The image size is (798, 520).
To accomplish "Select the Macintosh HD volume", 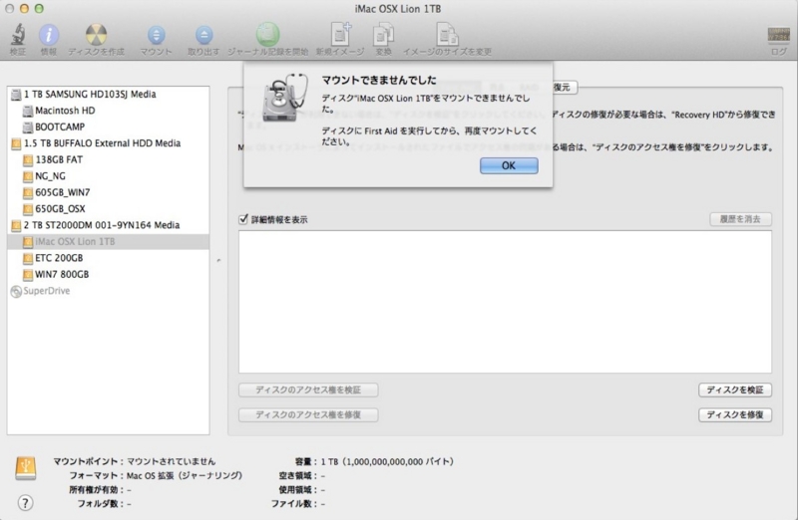I will point(108,111).
